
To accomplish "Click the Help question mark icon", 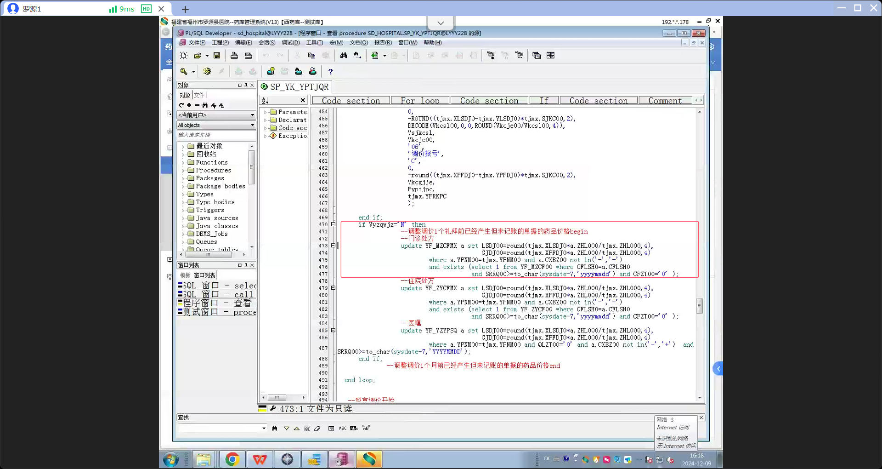I will click(330, 72).
